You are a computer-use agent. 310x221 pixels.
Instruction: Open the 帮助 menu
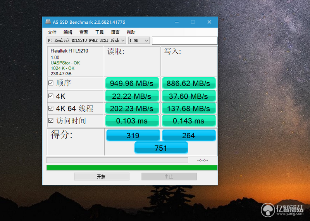click(131, 32)
